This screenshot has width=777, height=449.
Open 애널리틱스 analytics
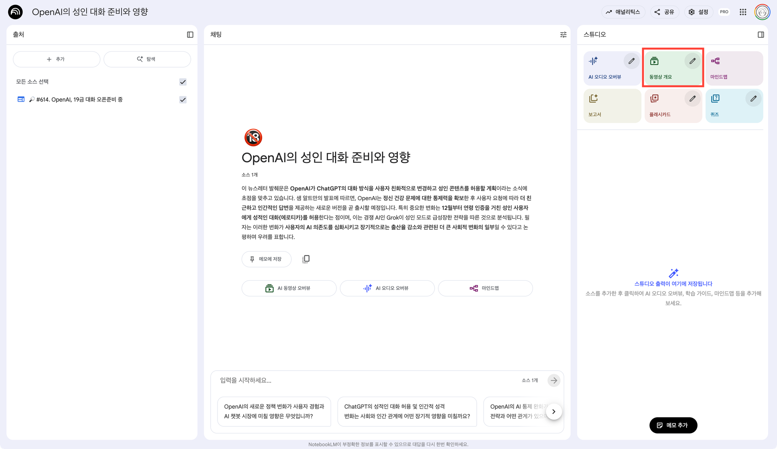[x=623, y=12]
